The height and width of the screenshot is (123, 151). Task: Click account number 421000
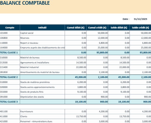tap(4, 121)
